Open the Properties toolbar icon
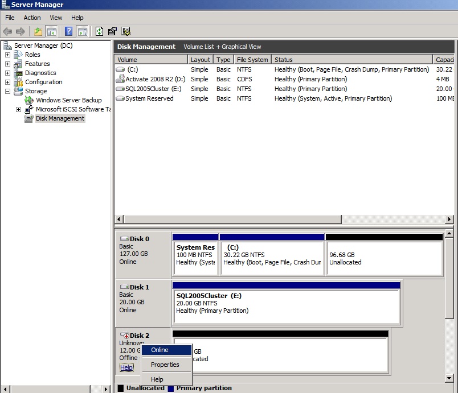Screen dimensions: 458x393 pos(112,31)
